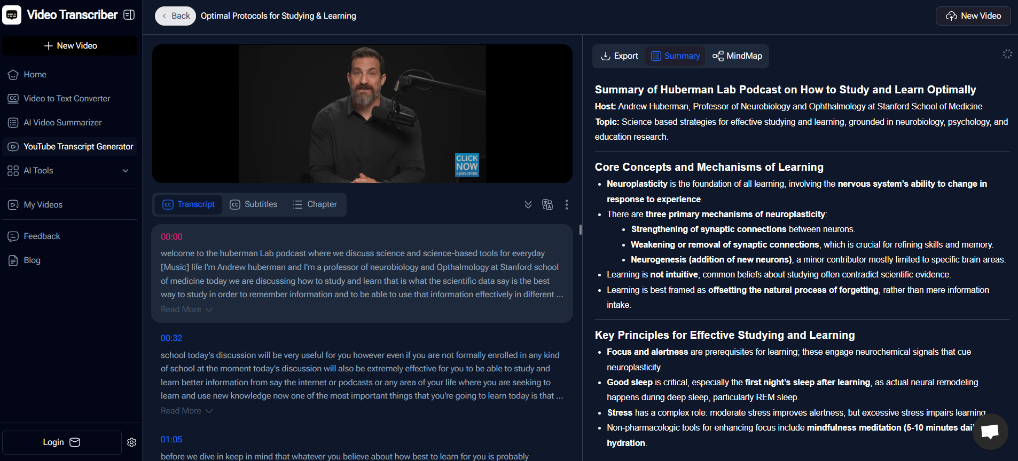Select the Chapter tab

315,204
